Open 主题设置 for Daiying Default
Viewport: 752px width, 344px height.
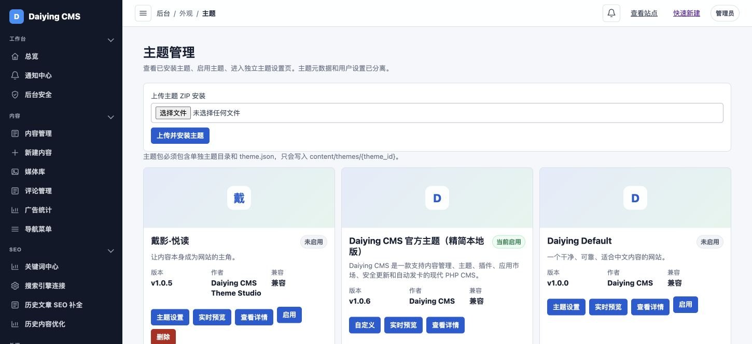click(566, 307)
